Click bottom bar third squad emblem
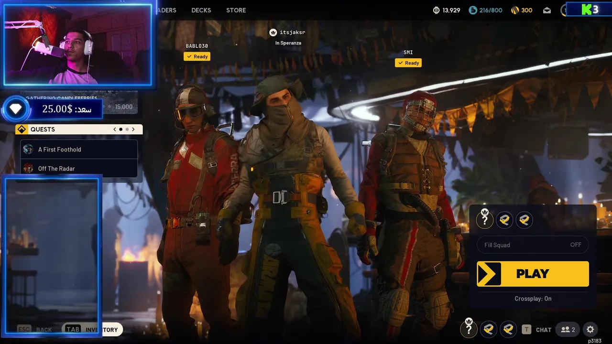612x344 pixels. pyautogui.click(x=508, y=329)
